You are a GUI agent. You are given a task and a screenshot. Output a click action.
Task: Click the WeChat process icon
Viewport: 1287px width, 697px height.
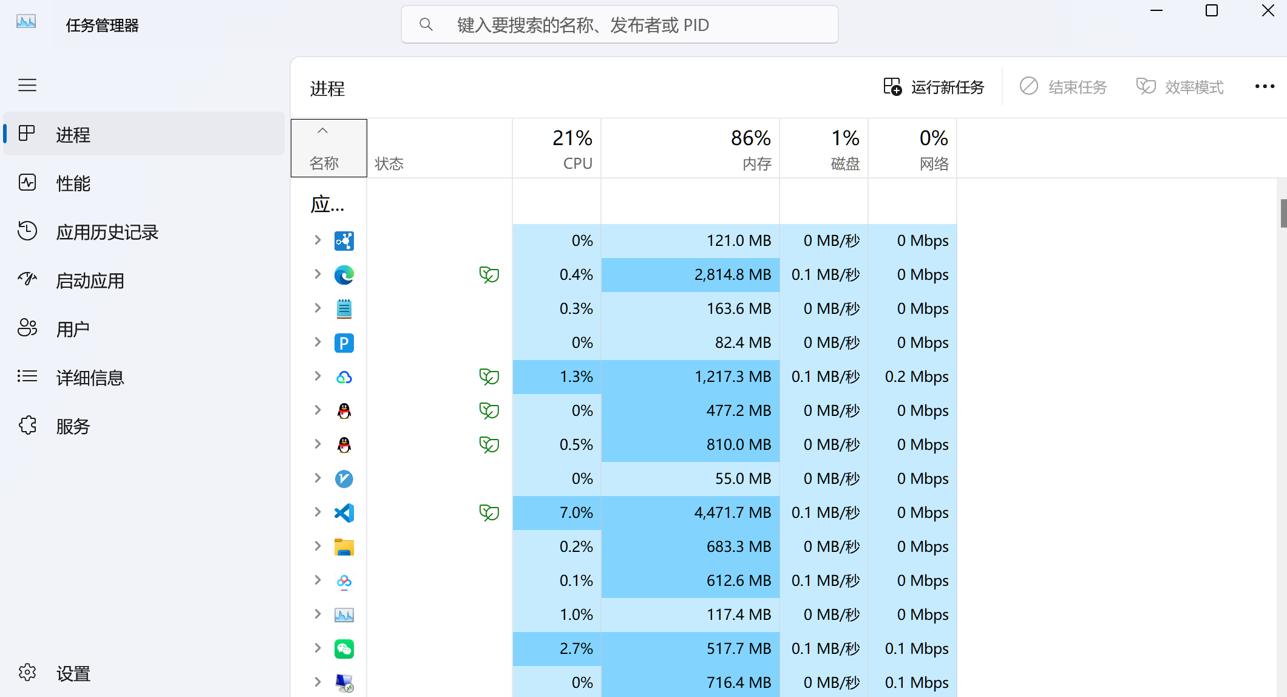coord(344,649)
